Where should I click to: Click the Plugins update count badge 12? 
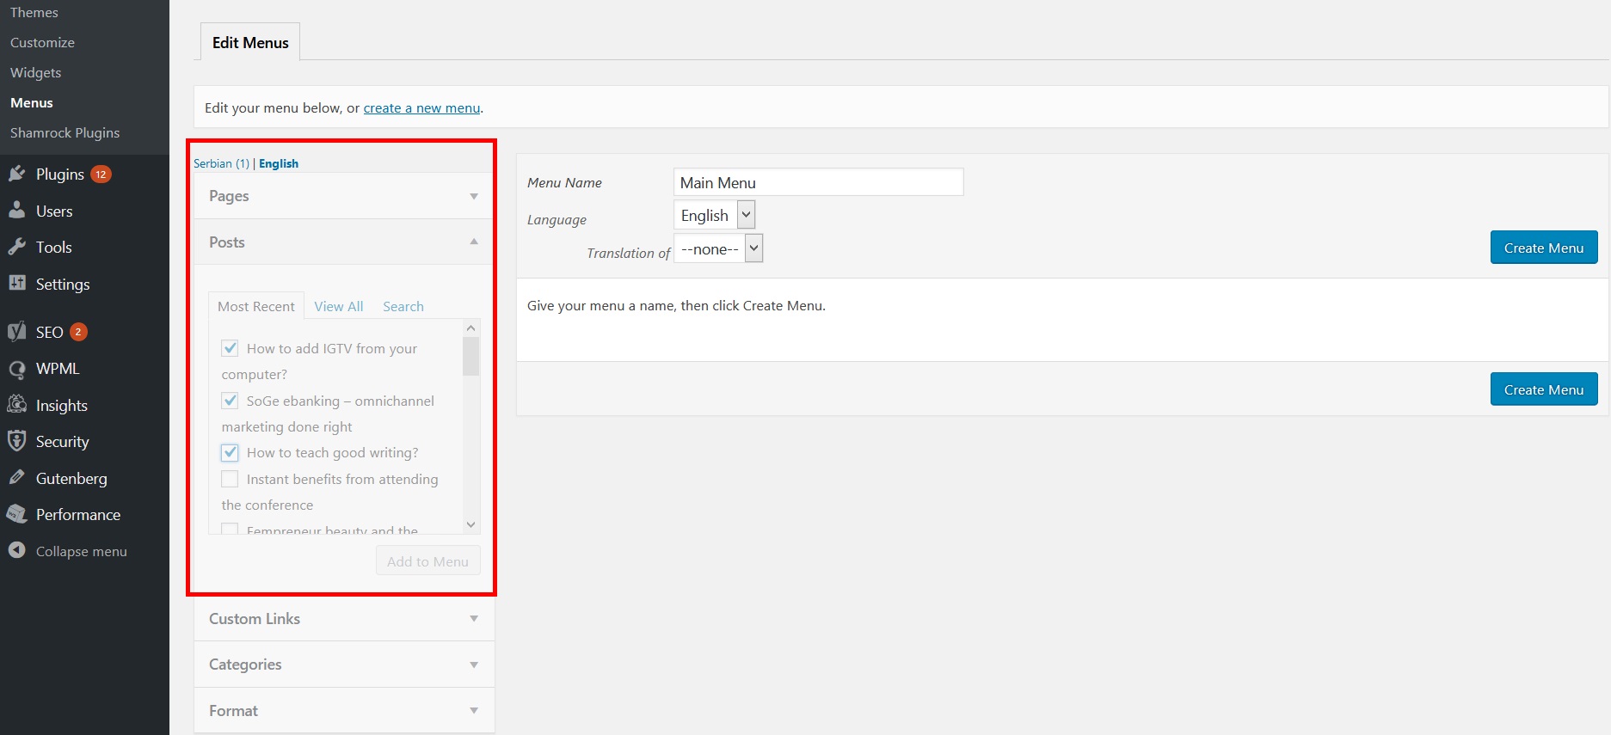[x=101, y=175]
